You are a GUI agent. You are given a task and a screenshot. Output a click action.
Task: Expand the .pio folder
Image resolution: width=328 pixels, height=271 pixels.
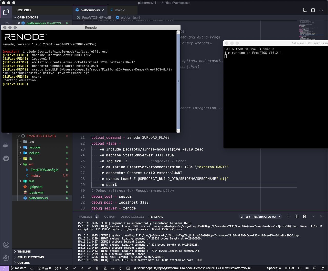click(42, 142)
